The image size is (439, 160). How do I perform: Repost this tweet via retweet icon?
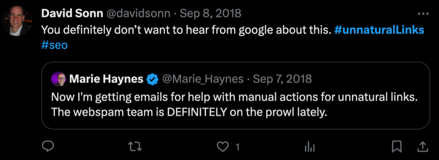(x=135, y=146)
